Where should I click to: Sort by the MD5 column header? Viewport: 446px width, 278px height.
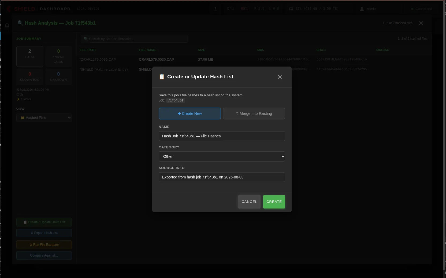tap(261, 50)
